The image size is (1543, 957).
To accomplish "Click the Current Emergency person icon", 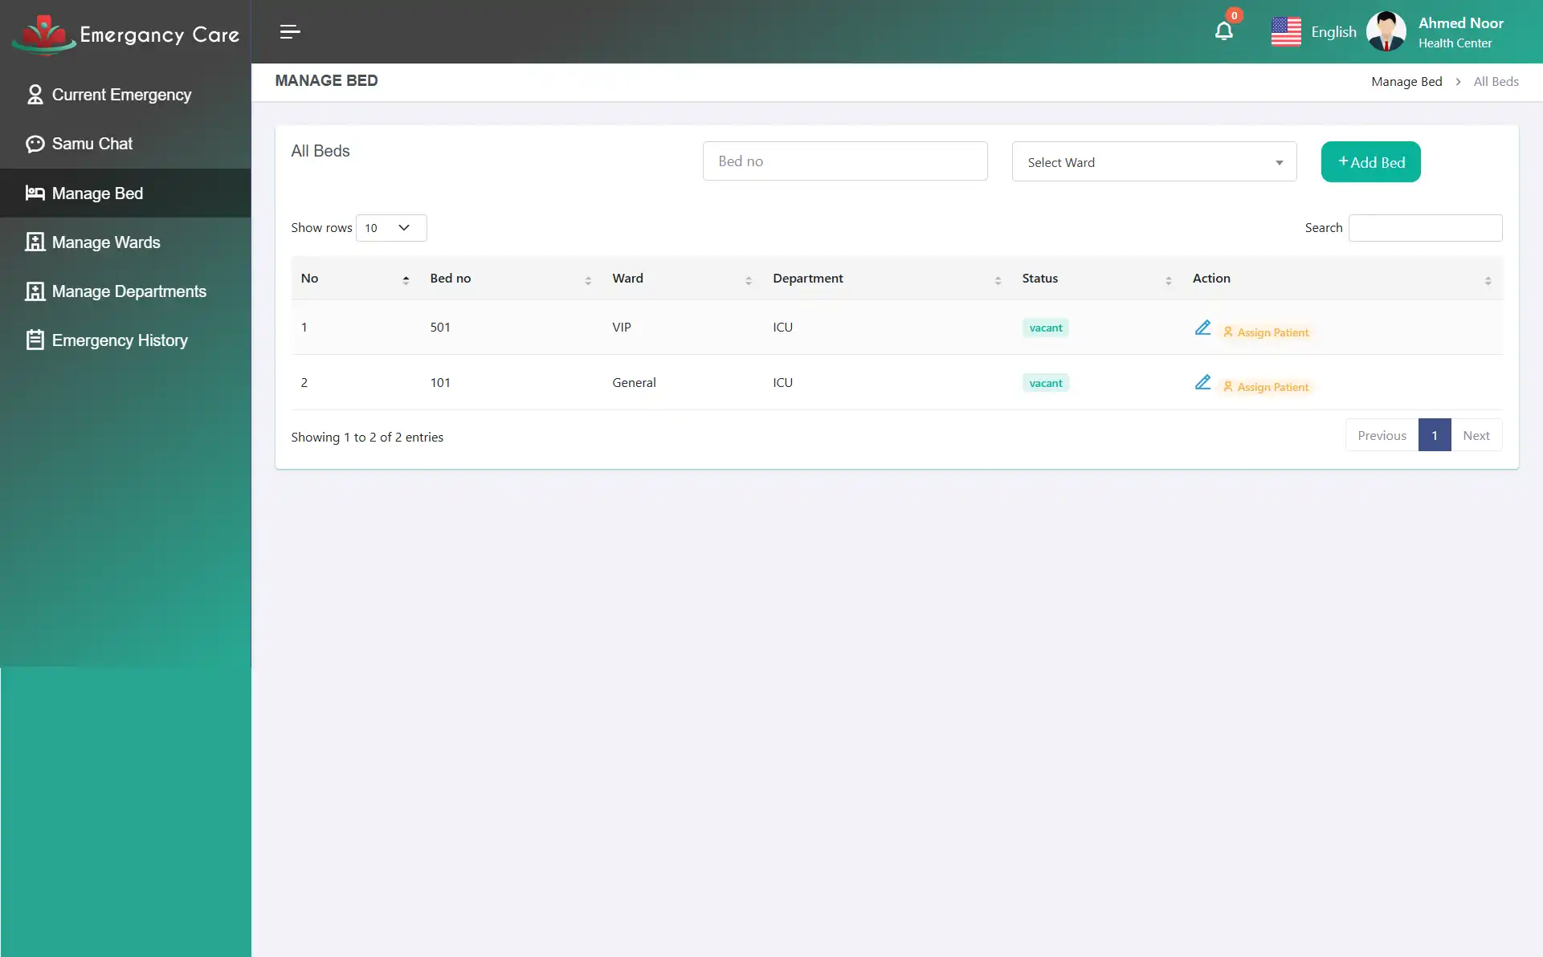I will click(35, 94).
